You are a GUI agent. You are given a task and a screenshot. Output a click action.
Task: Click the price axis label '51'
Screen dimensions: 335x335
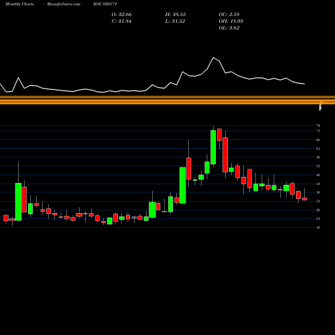click(x=318, y=166)
